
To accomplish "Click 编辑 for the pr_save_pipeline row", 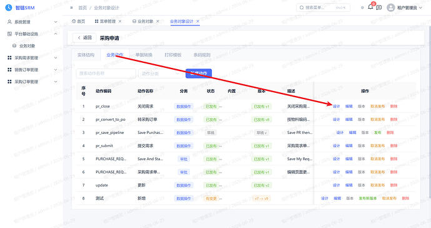I will click(352, 133).
